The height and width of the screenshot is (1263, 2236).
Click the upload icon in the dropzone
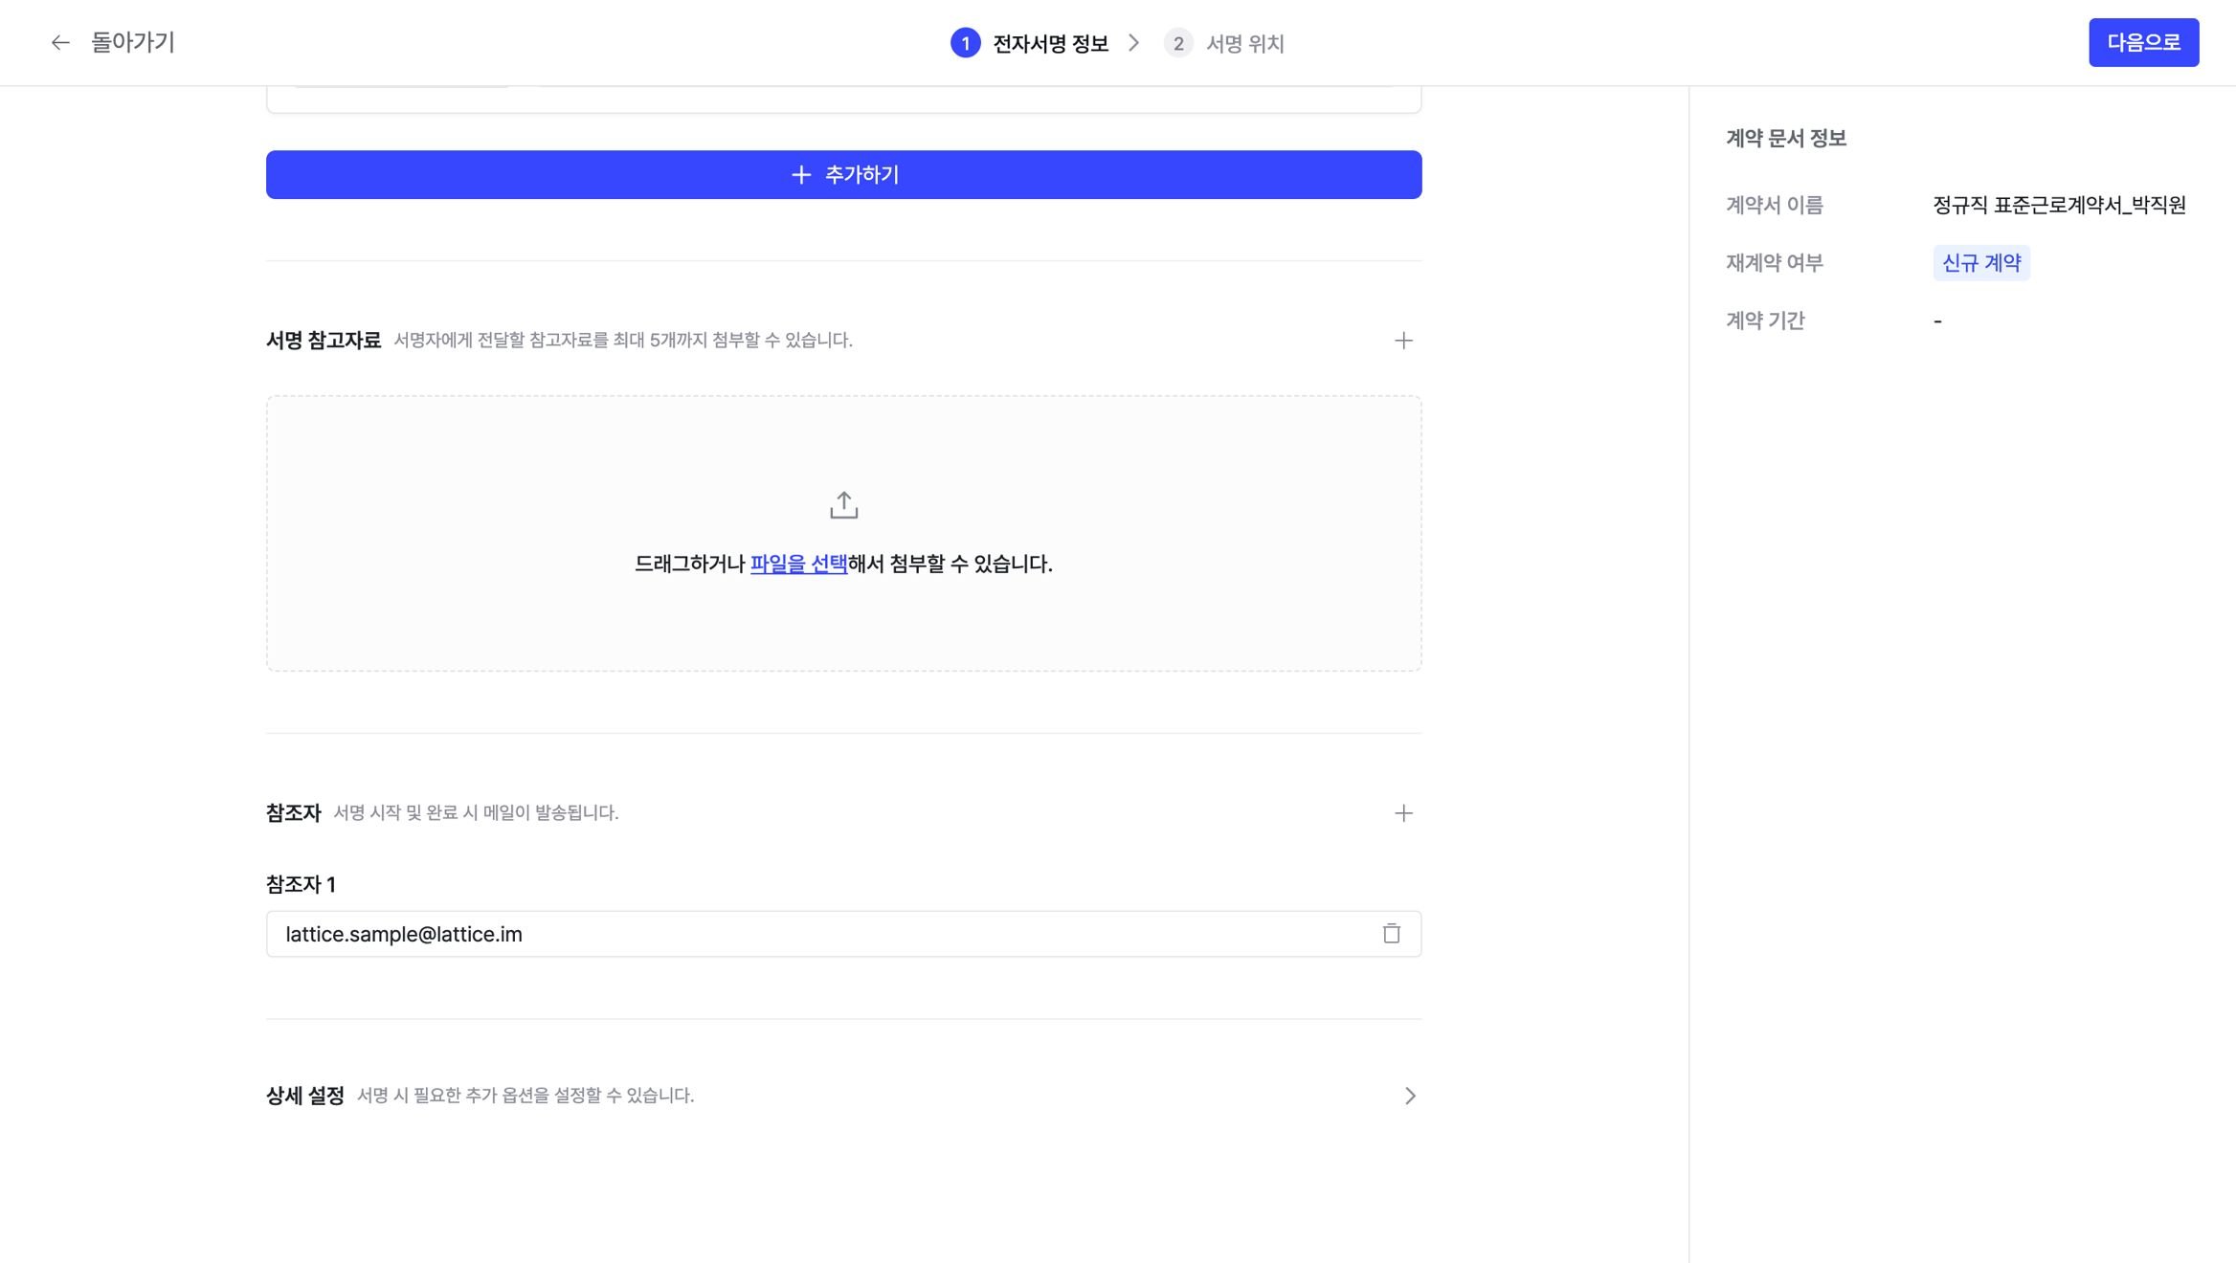pos(843,505)
